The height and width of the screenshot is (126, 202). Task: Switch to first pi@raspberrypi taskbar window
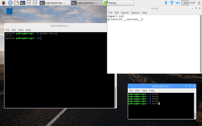55,3
